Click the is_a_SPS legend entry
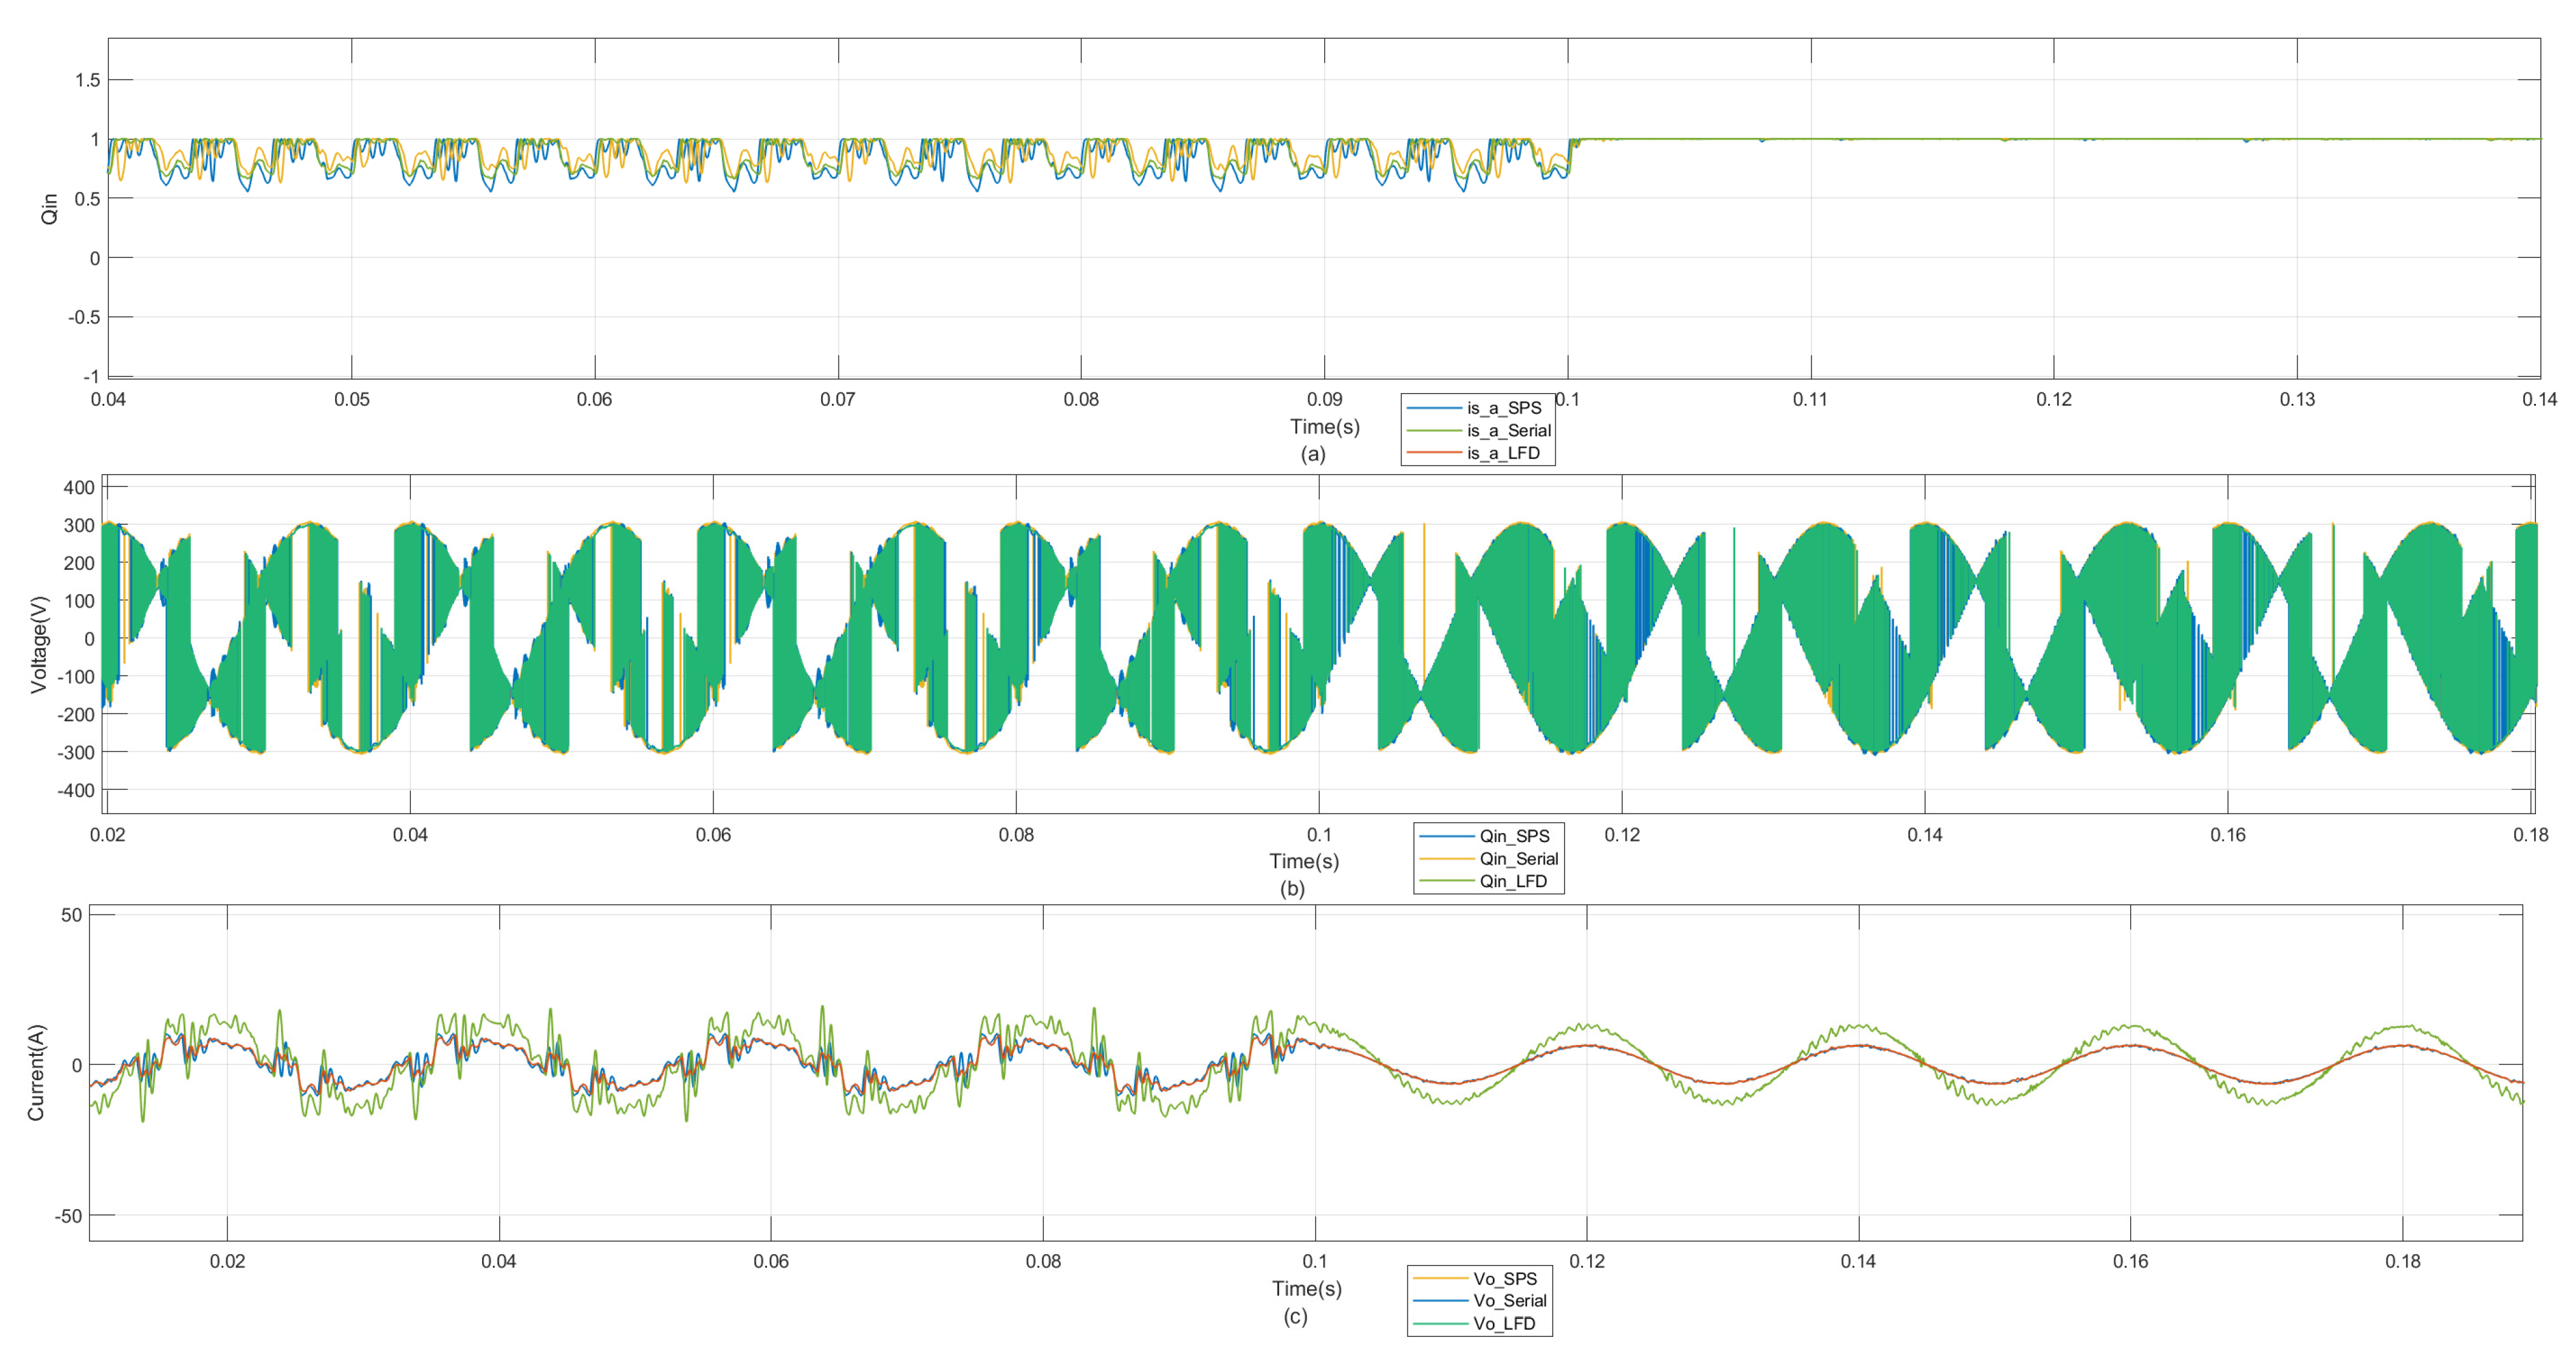Screen dimensions: 2576x1363 (x=1503, y=408)
